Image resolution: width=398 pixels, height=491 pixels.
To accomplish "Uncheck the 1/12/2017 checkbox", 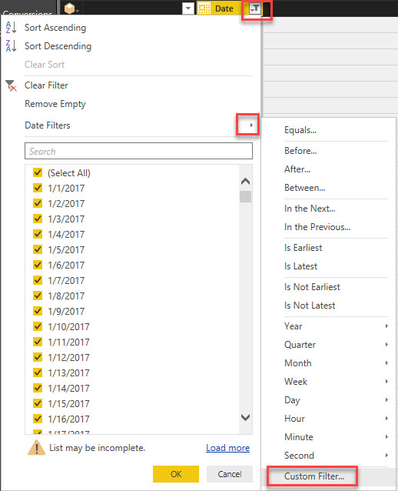I will 38,357.
